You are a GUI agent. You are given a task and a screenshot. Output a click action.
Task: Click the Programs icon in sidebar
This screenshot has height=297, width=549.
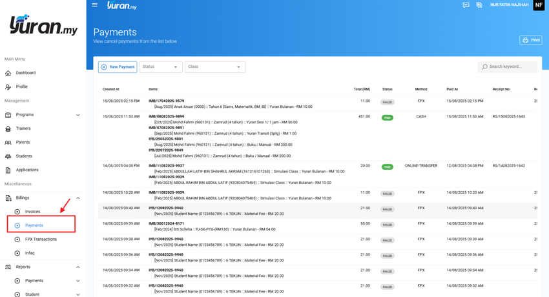coord(8,115)
